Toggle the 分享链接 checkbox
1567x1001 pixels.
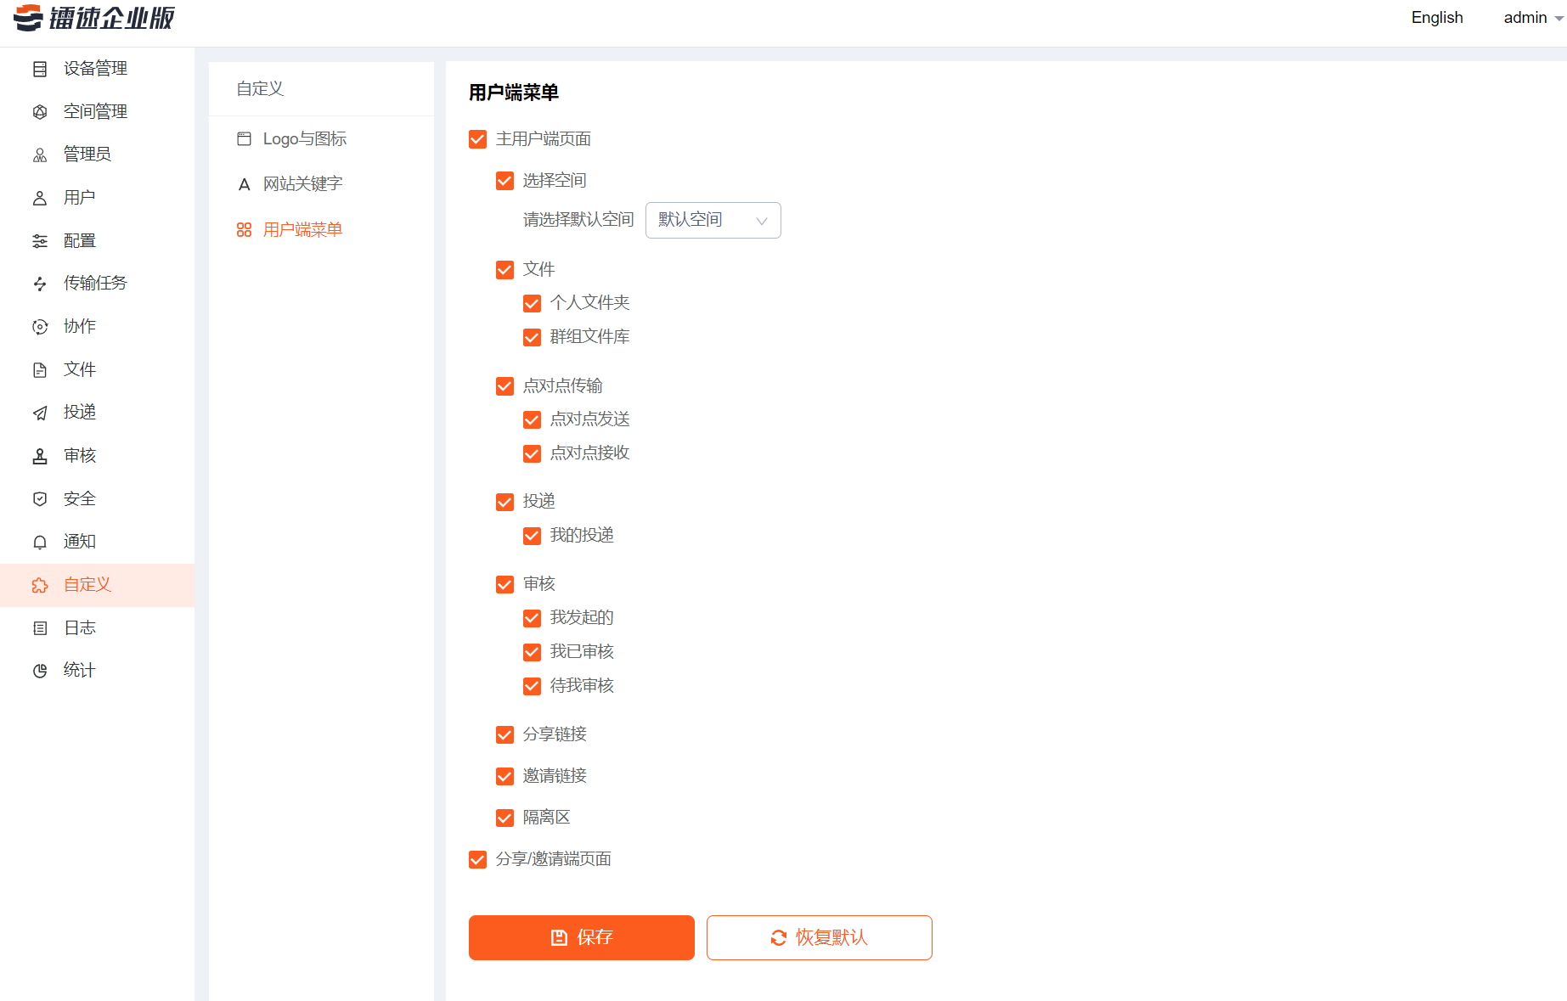point(504,734)
